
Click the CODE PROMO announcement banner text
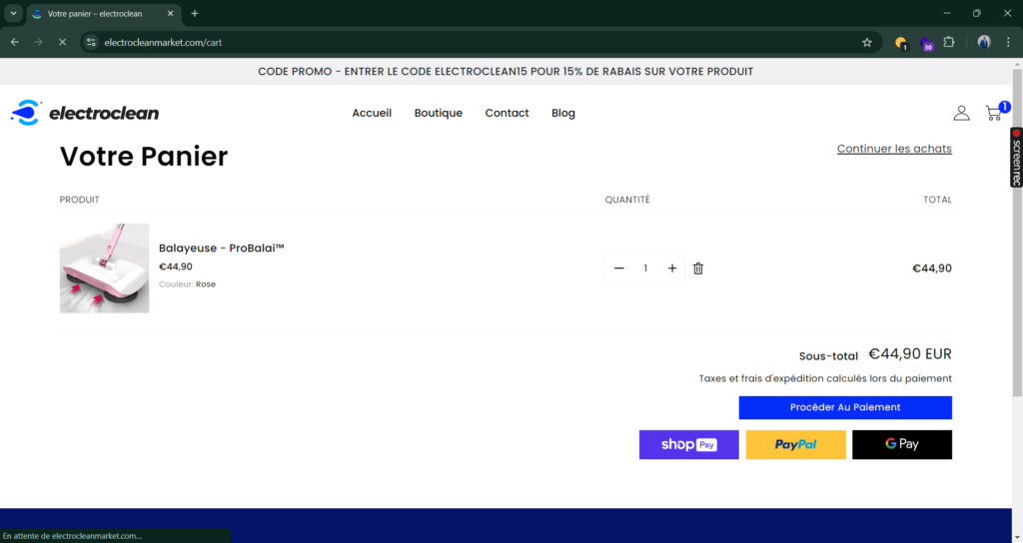(x=506, y=72)
